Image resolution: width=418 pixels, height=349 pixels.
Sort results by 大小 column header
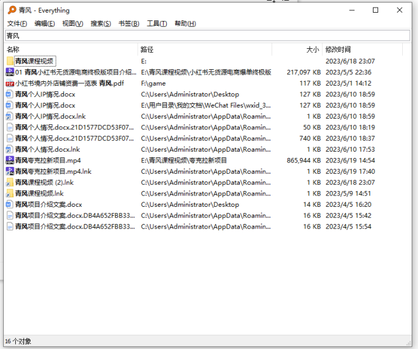coord(313,49)
